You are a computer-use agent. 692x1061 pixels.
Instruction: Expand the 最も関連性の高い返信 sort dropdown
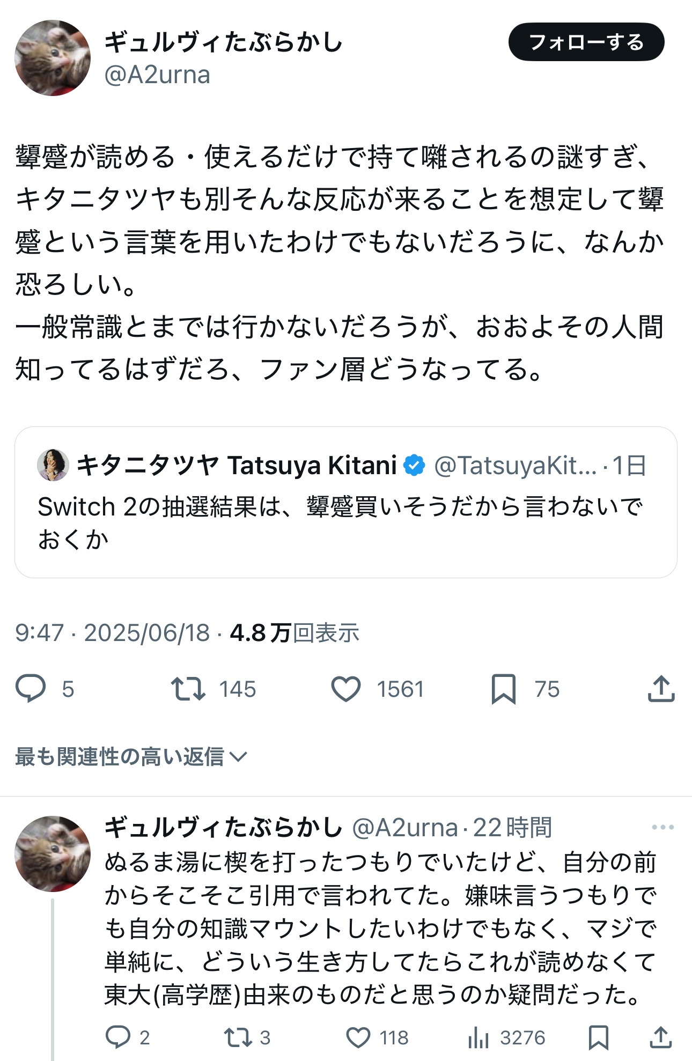pos(131,757)
